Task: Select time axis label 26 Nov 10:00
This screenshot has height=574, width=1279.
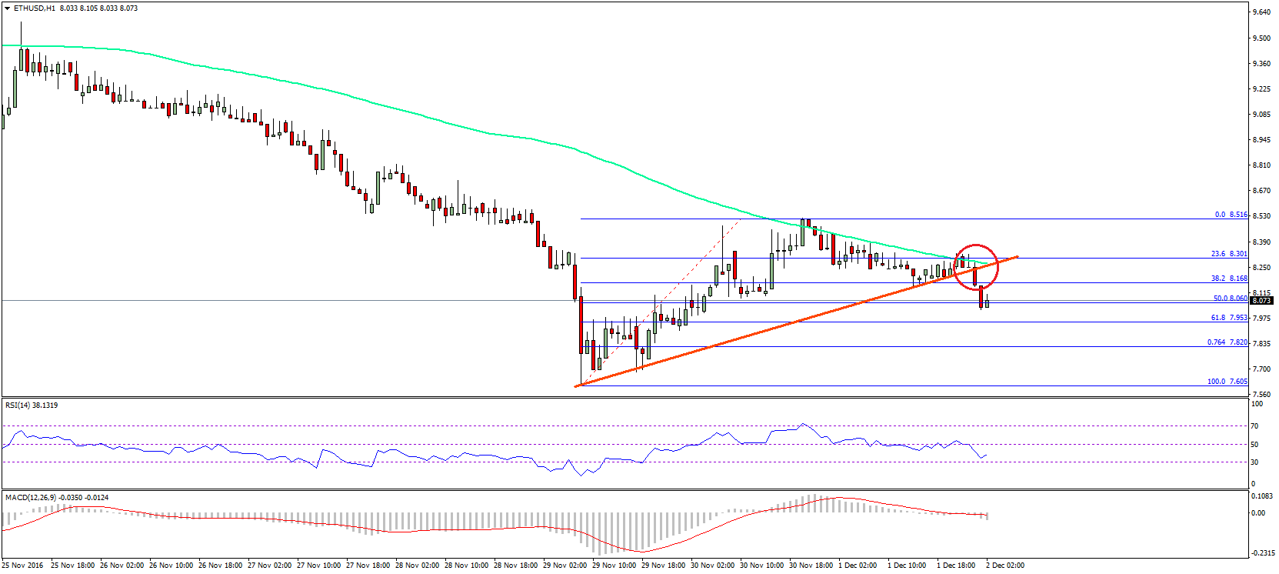Action: click(171, 566)
